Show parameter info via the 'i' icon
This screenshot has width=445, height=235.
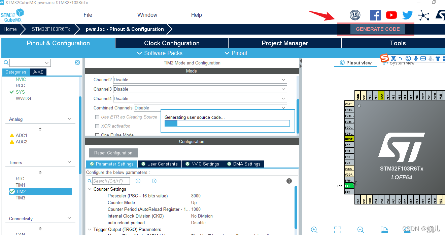point(289,181)
